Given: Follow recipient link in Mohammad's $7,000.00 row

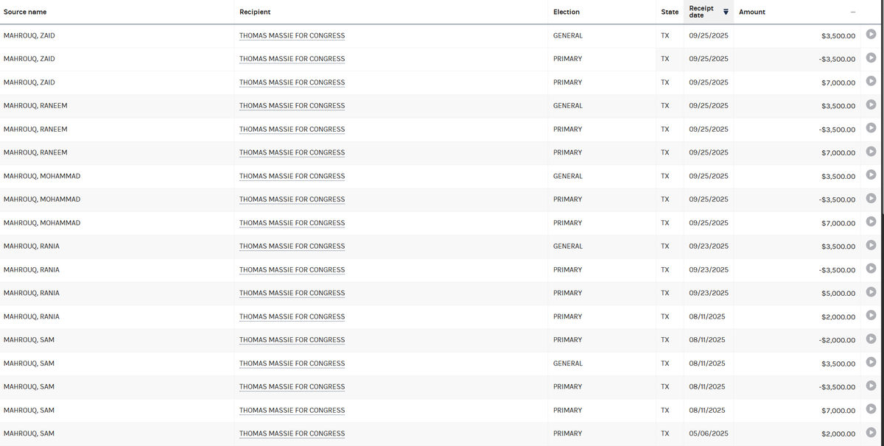Looking at the screenshot, I should pyautogui.click(x=292, y=223).
